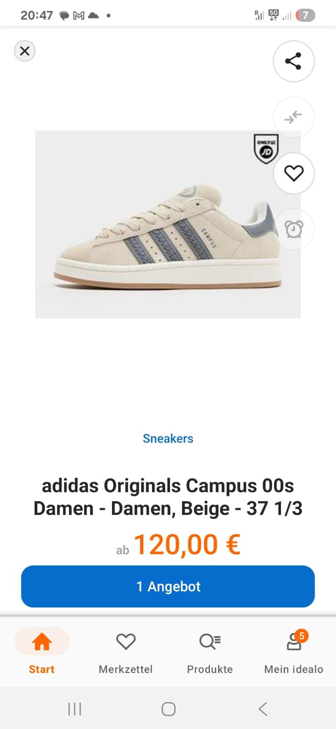Tap the Android home button
Image resolution: width=336 pixels, height=729 pixels.
(x=168, y=709)
